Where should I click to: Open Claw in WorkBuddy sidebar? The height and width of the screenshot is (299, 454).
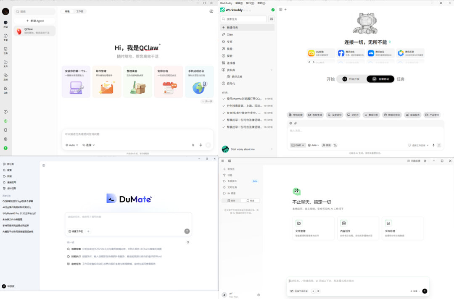pos(247,34)
